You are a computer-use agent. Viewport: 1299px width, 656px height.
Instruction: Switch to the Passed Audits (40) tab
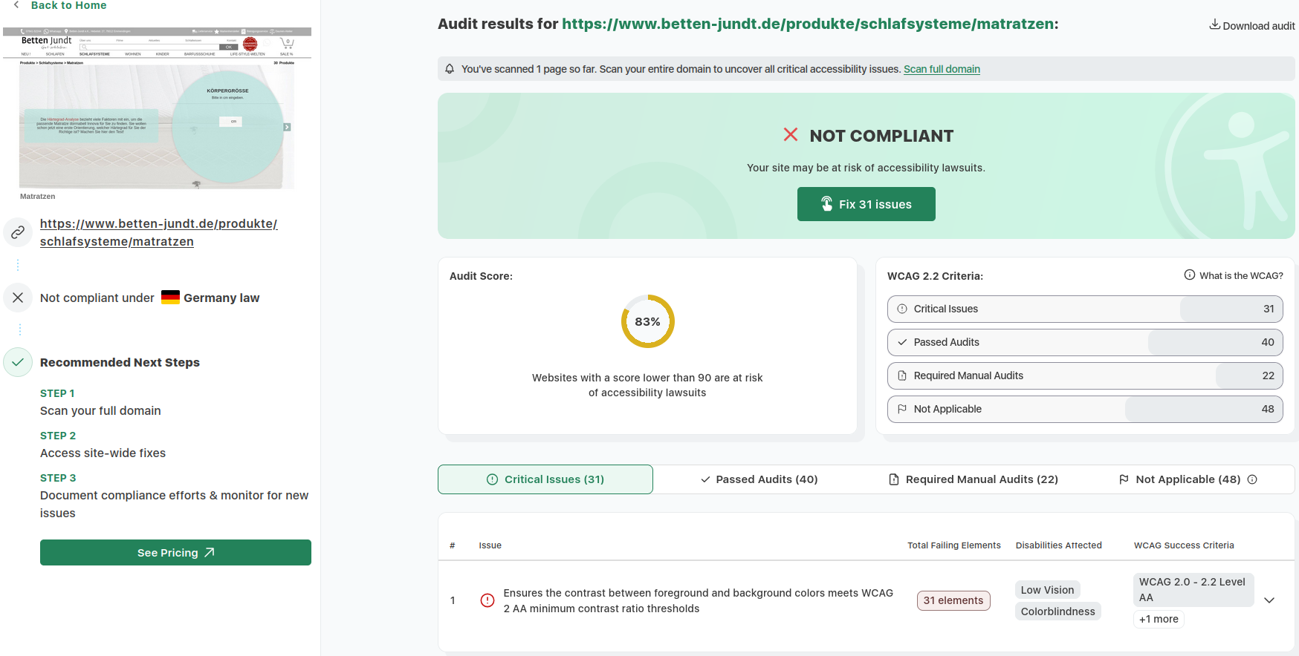coord(759,479)
